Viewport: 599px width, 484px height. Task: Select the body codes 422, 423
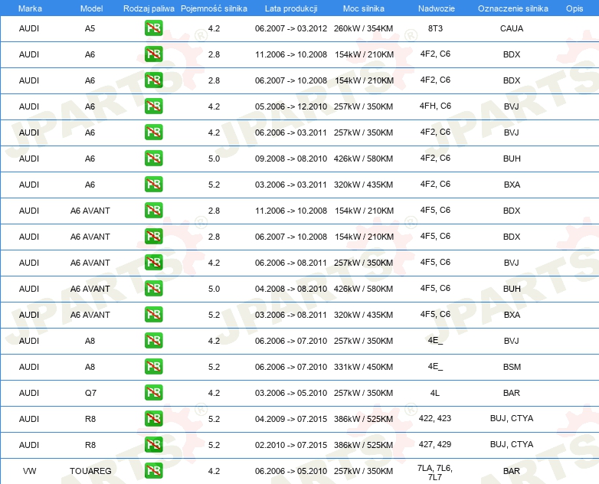coord(435,418)
